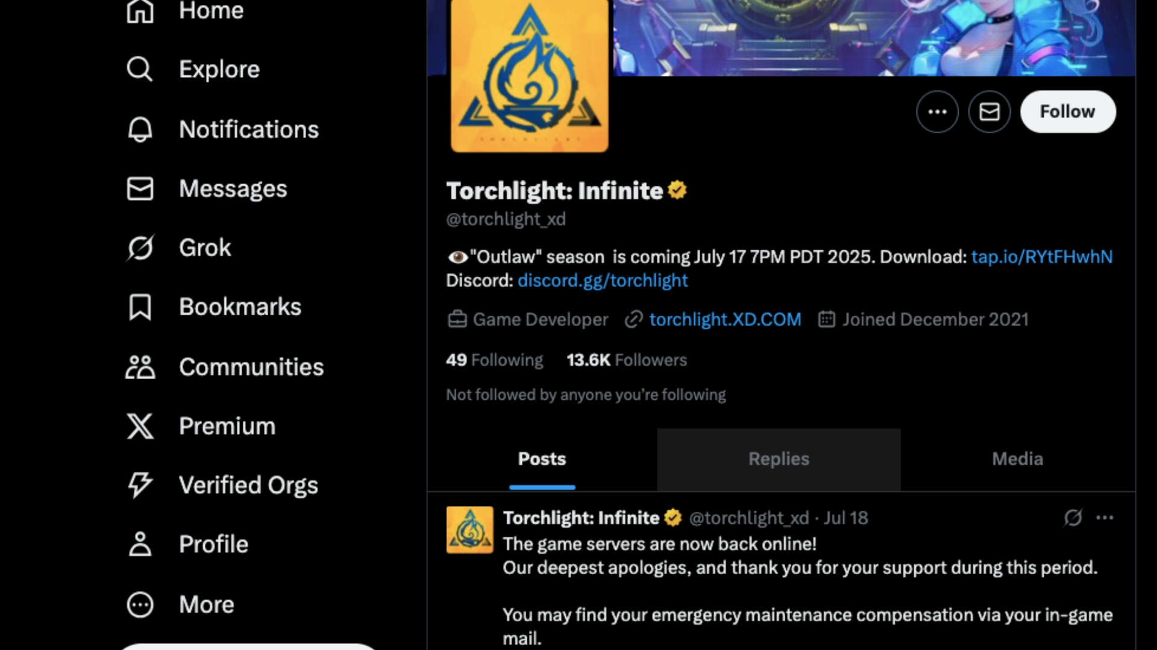This screenshot has width=1157, height=650.
Task: Click the Bookmarks icon
Action: pyautogui.click(x=140, y=307)
